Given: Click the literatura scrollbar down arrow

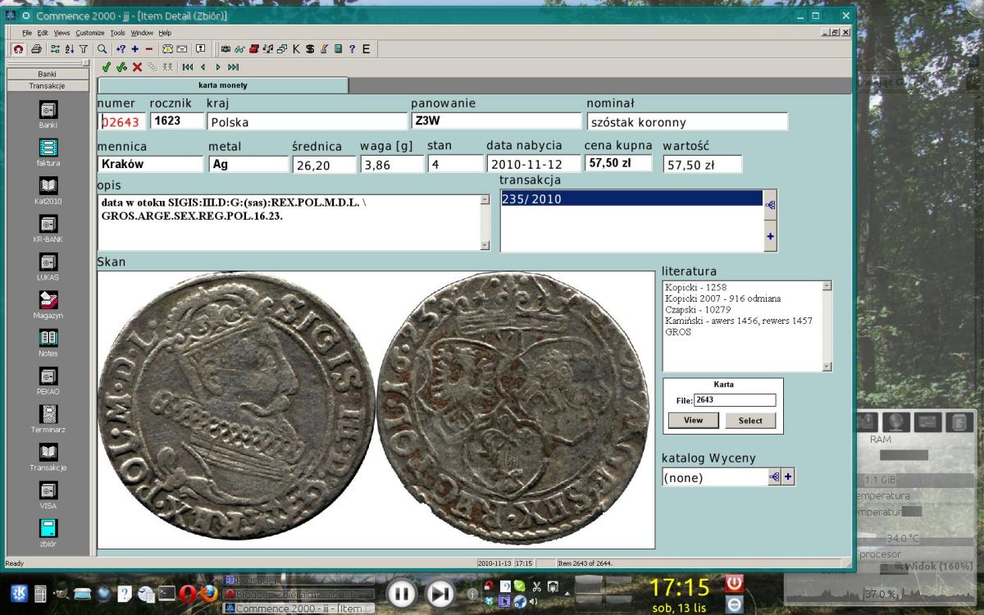Looking at the screenshot, I should [827, 367].
